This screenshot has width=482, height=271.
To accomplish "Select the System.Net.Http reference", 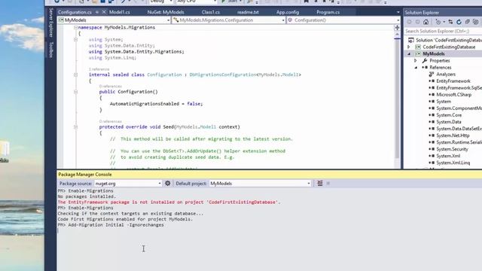I will 453,135.
